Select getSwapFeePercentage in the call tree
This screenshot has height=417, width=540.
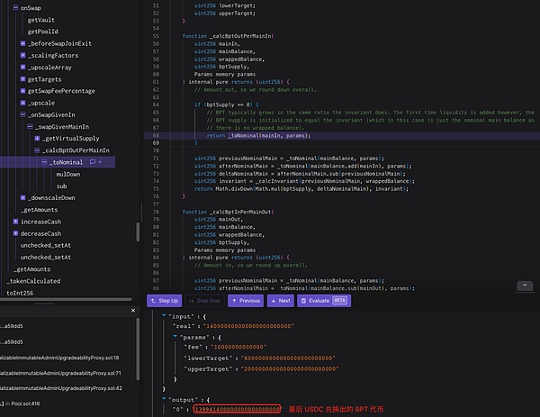(x=61, y=91)
